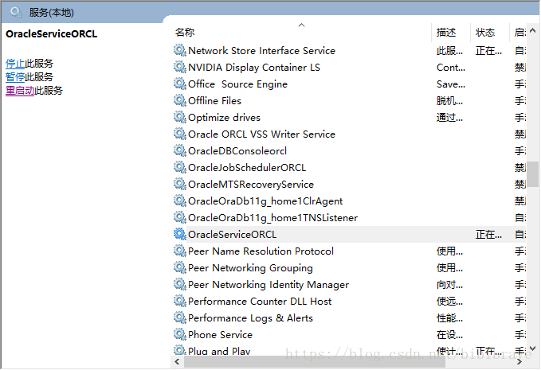Click 正在... status of OracleServiceORCL
Screen dimensions: 541x370
pos(488,235)
